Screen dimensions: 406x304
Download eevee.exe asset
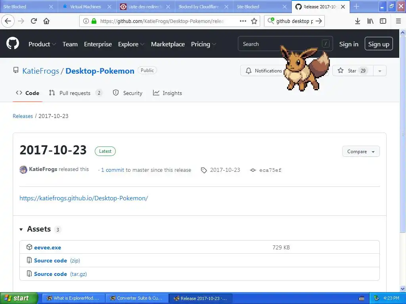[x=48, y=247]
